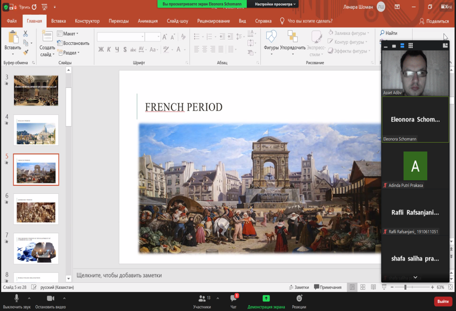Increase font size with larger A icon
Image resolution: width=456 pixels, height=311 pixels.
pos(165,37)
